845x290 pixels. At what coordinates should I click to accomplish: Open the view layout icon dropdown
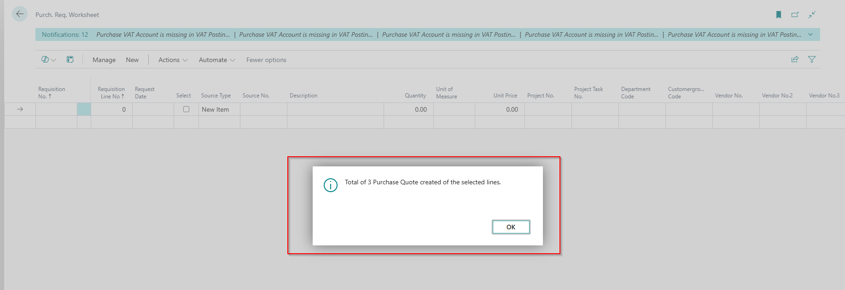[x=48, y=60]
